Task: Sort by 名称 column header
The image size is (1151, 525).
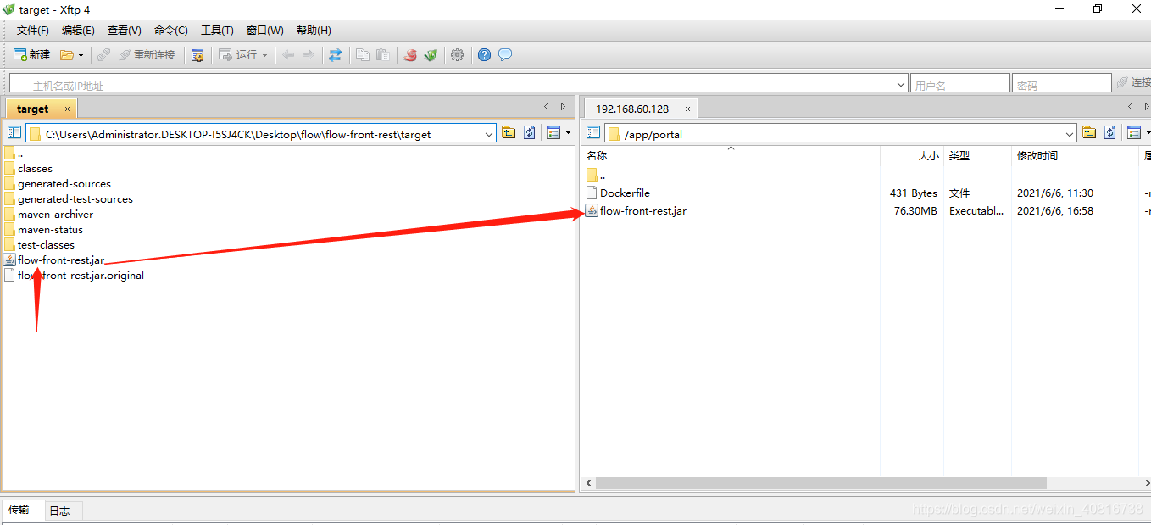Action: (597, 156)
